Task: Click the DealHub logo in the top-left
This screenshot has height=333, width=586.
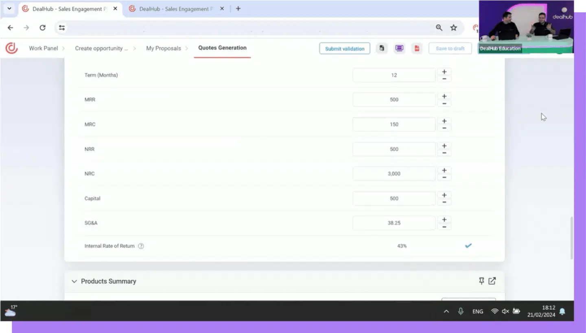Action: pyautogui.click(x=11, y=48)
